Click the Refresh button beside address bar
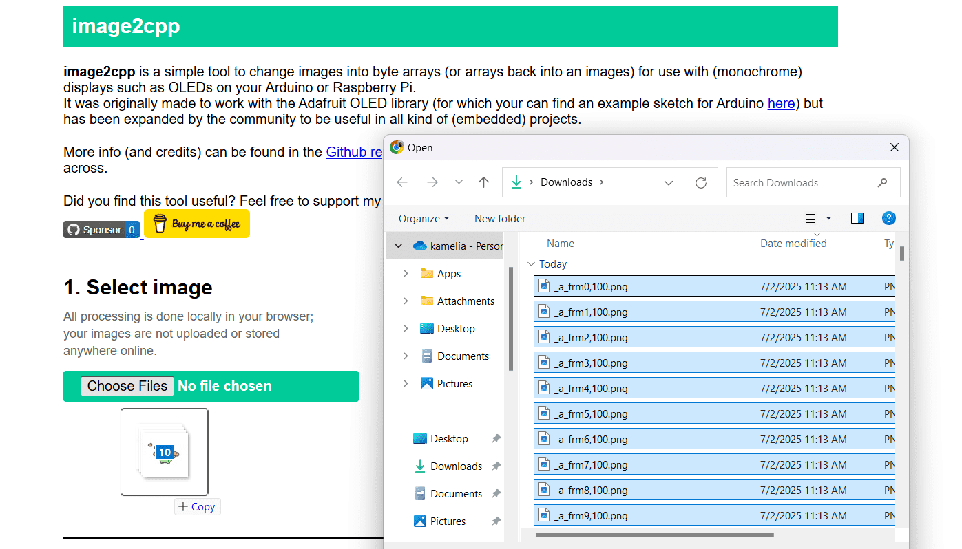 (x=701, y=182)
